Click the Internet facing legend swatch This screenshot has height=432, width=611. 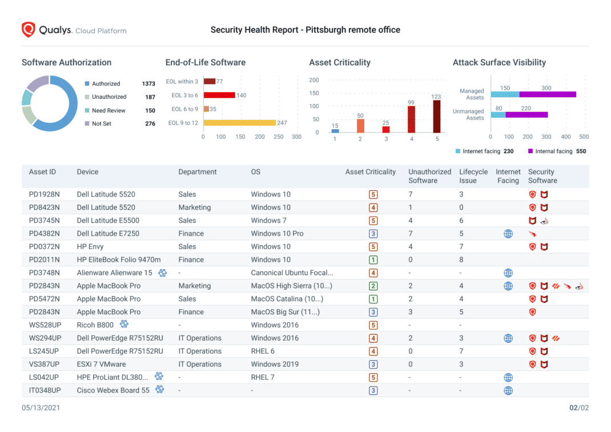[458, 151]
